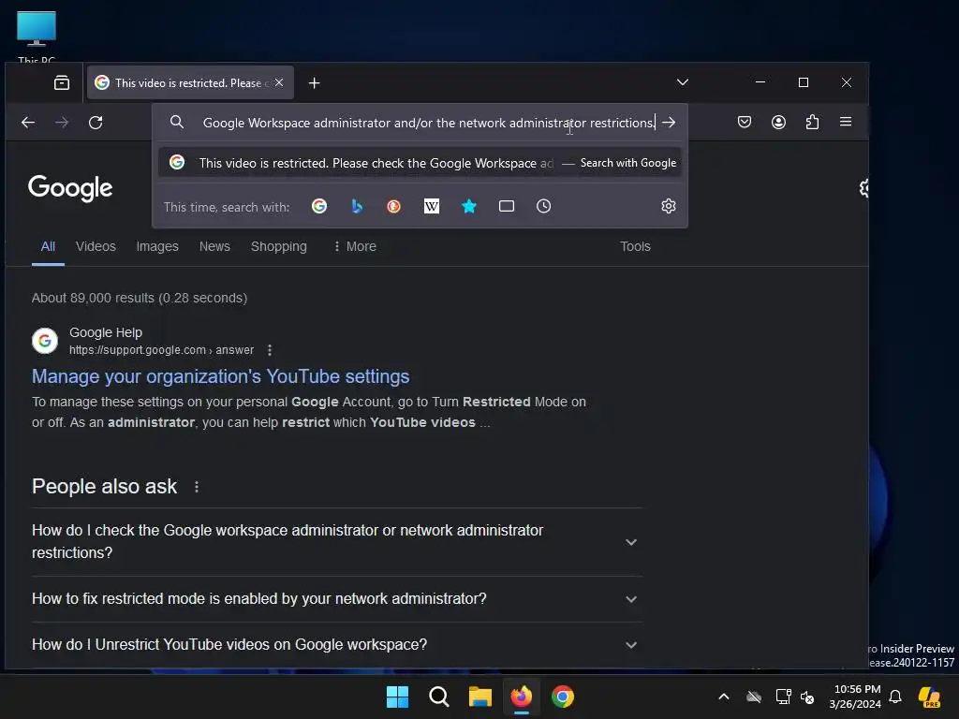Search only in open Tabs
Image resolution: width=959 pixels, height=719 pixels.
507,206
